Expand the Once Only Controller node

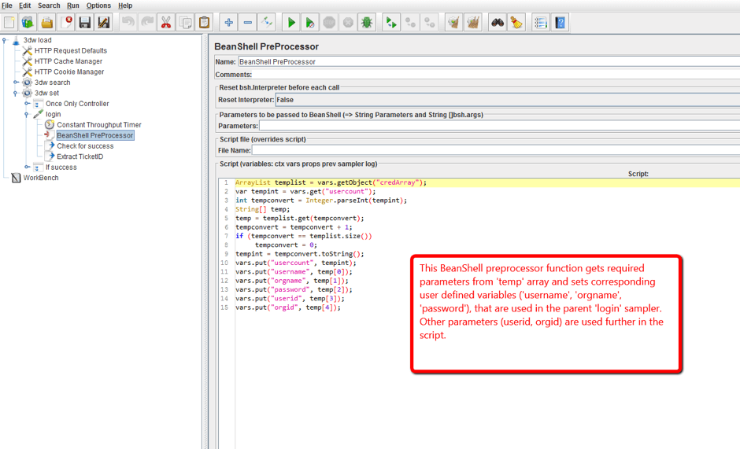coord(27,104)
